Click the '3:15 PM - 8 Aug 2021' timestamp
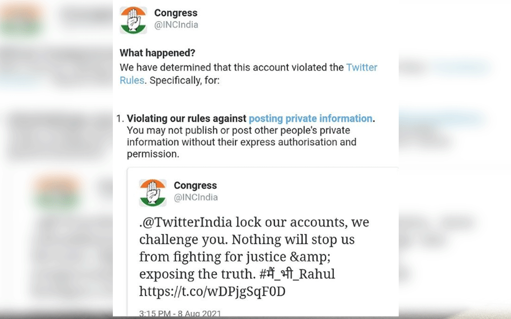This screenshot has height=319, width=511. 180,313
